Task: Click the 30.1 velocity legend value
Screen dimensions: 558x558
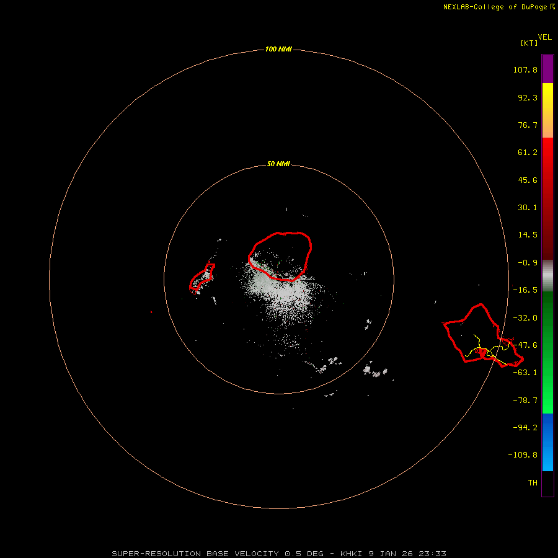Action: 528,208
